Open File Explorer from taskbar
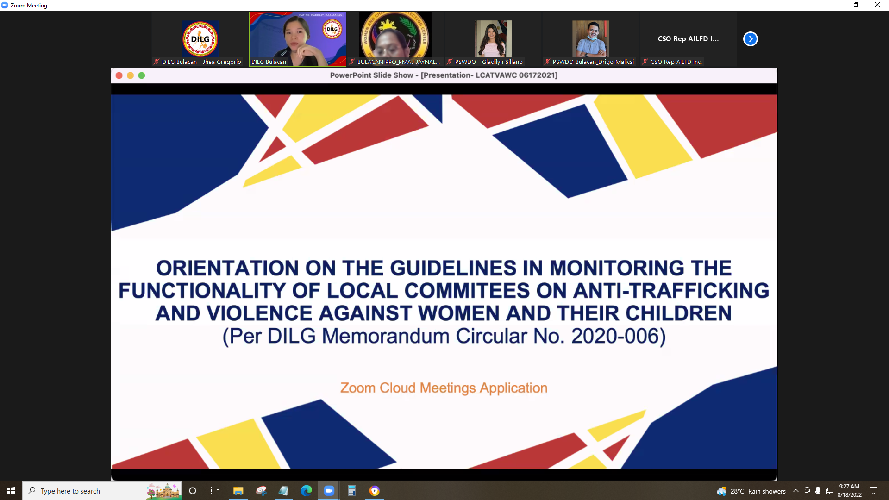 (238, 491)
